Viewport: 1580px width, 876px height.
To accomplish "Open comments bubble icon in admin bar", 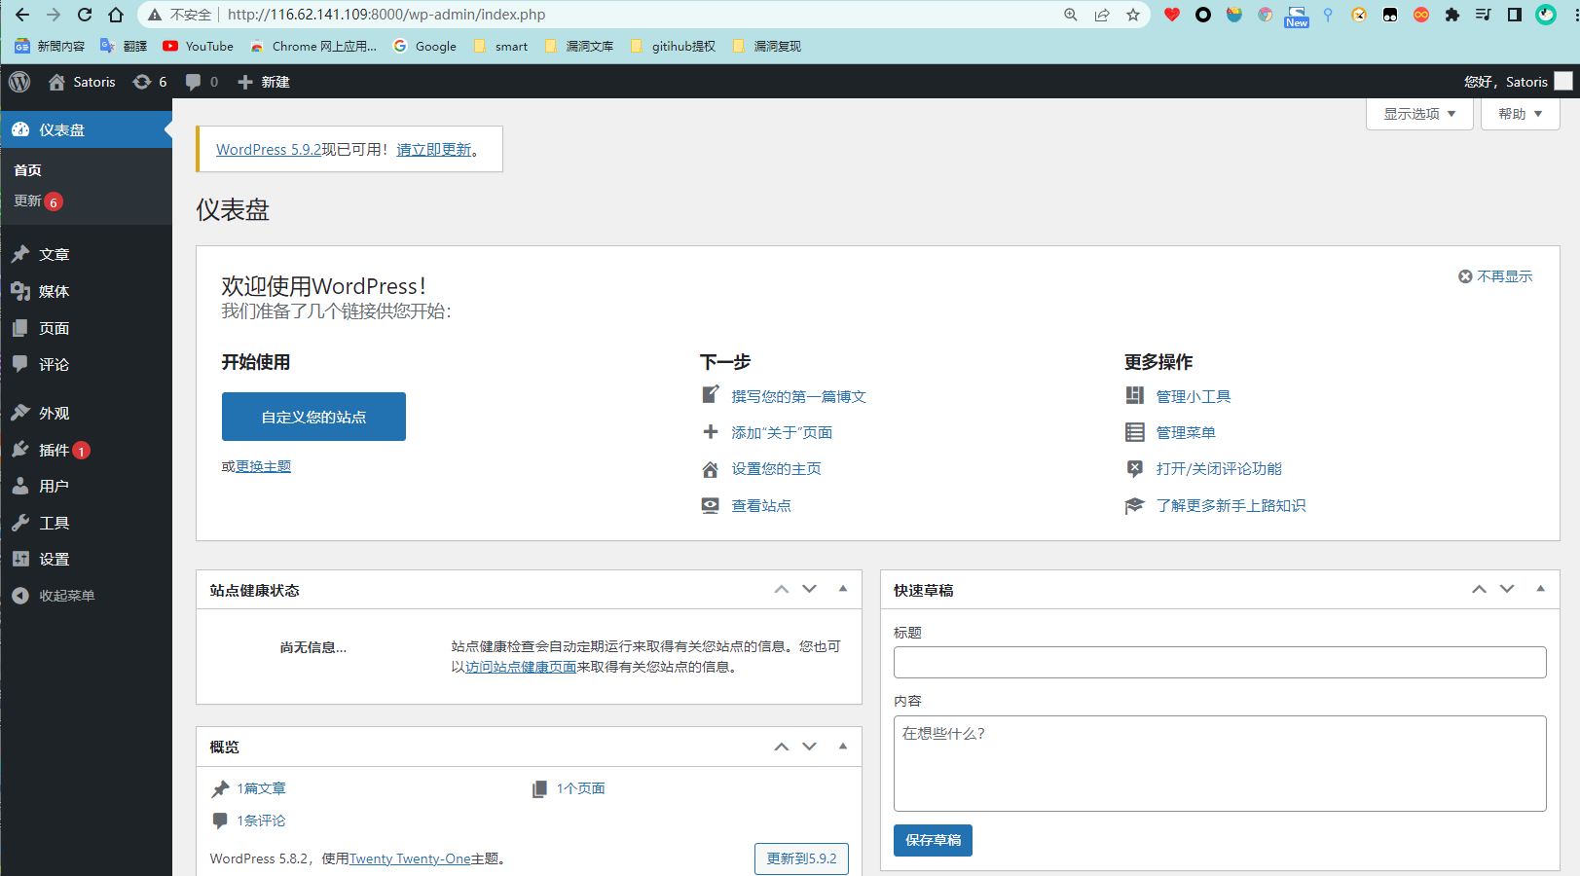I will pos(194,82).
